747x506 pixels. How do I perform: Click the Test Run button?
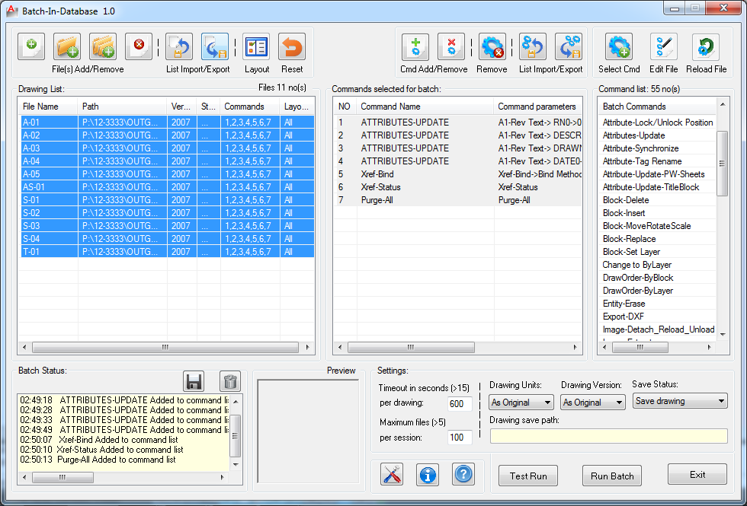pos(528,476)
